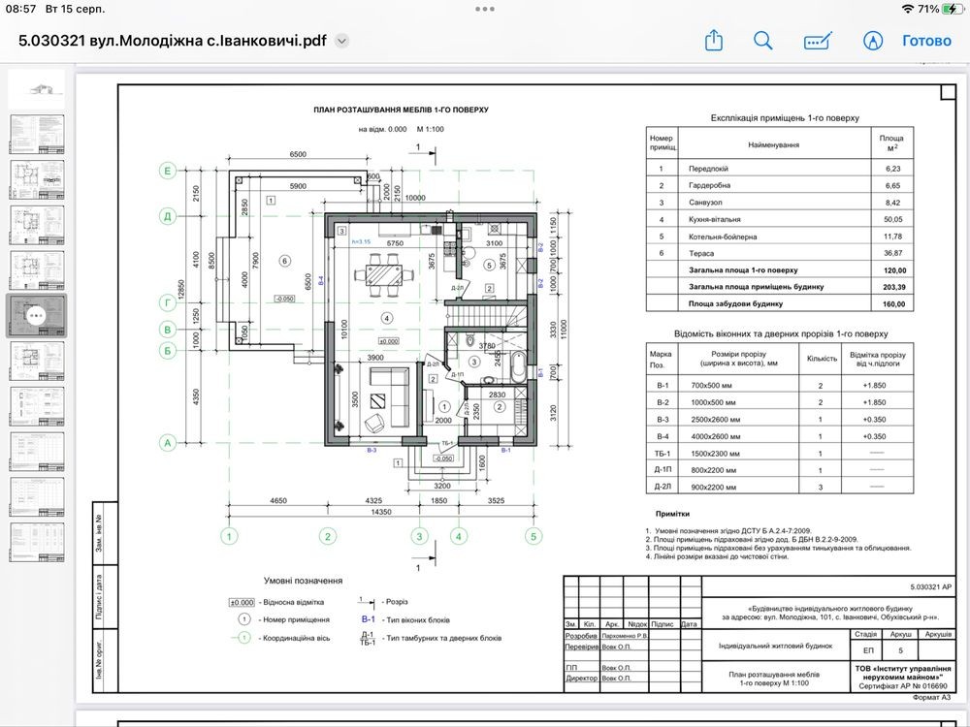
Task: Tap the file title 5.030321 вул.Молодіжна с.Іванковичі.pdf
Action: (x=173, y=41)
